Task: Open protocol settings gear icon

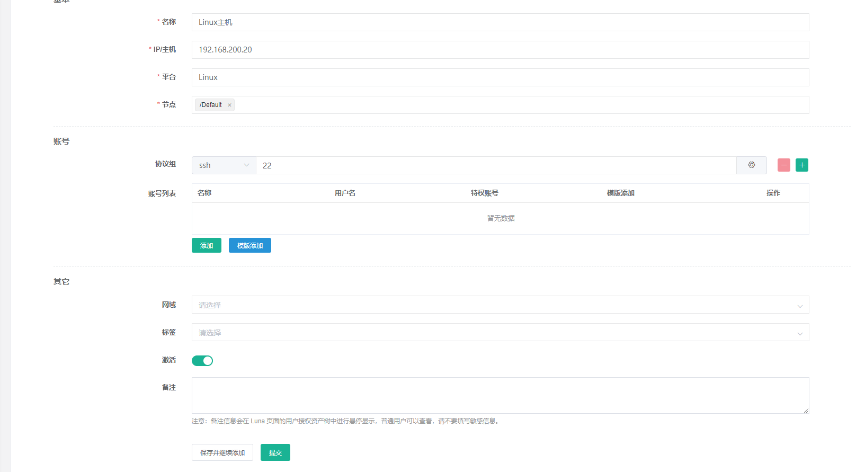Action: [751, 165]
